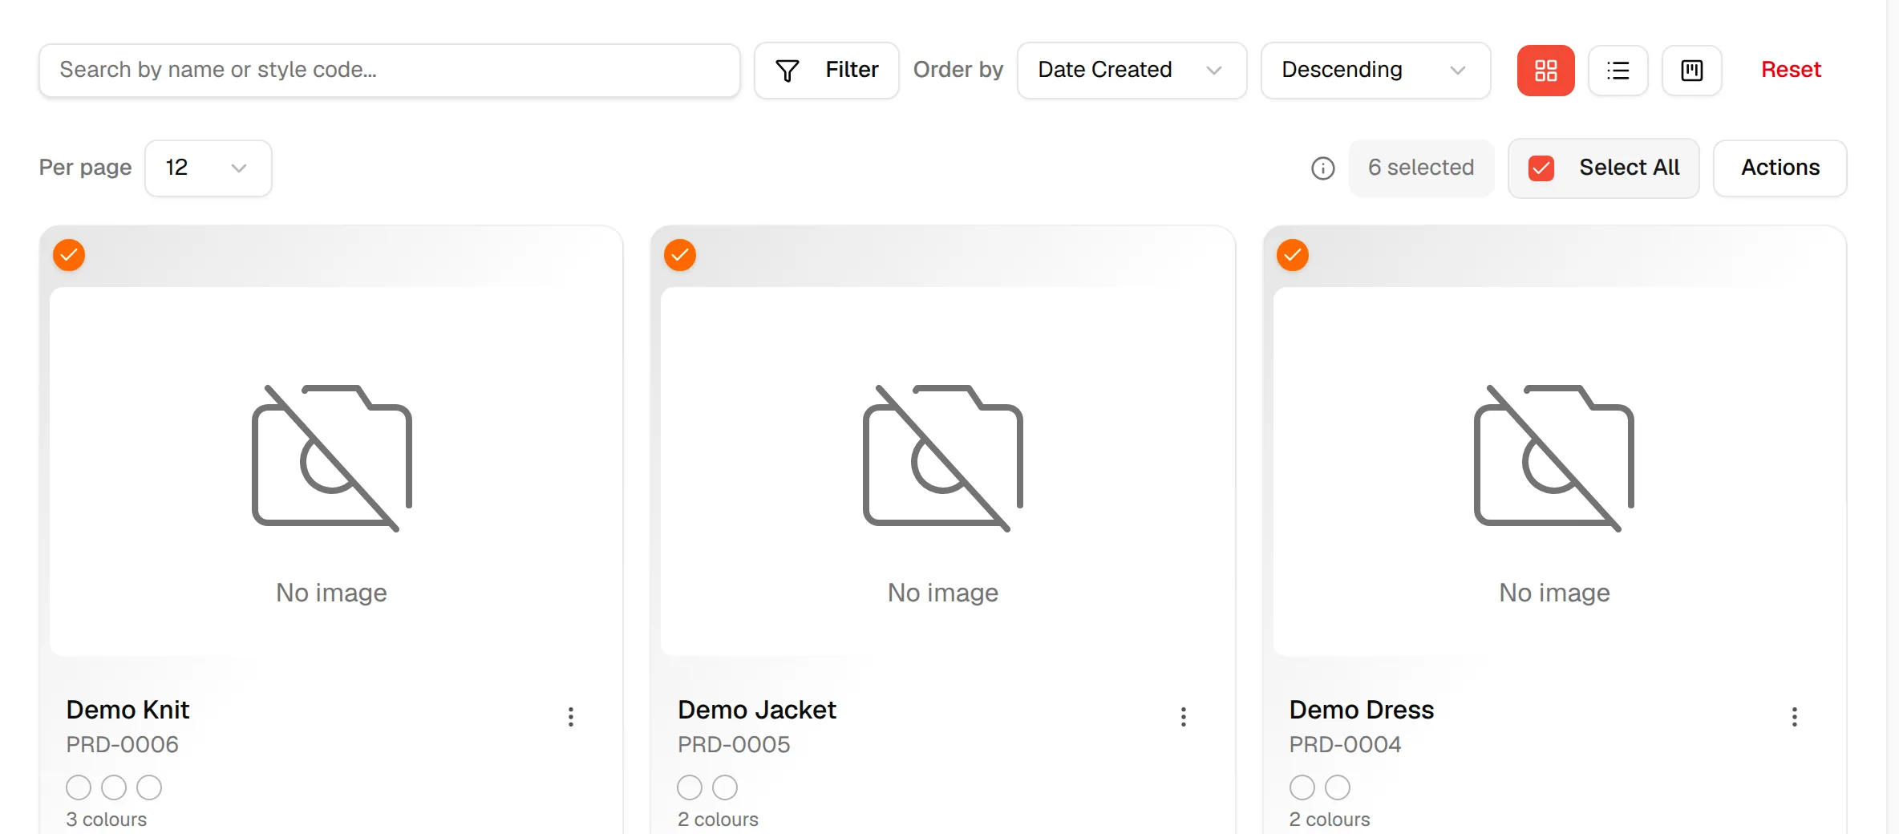Switch to grid view
Screen dimensions: 1899x834
(x=1545, y=71)
